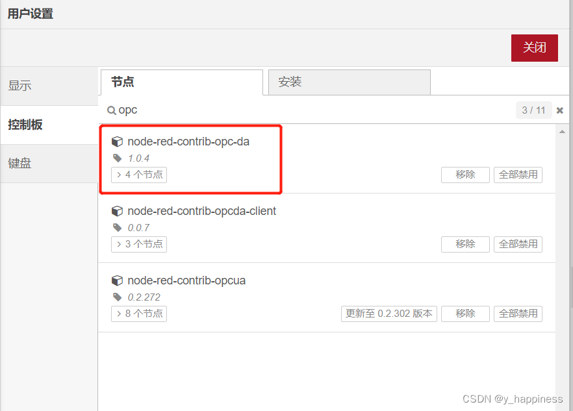Click the 3 / 11 result counter
Viewport: 573px width, 411px height.
[533, 110]
